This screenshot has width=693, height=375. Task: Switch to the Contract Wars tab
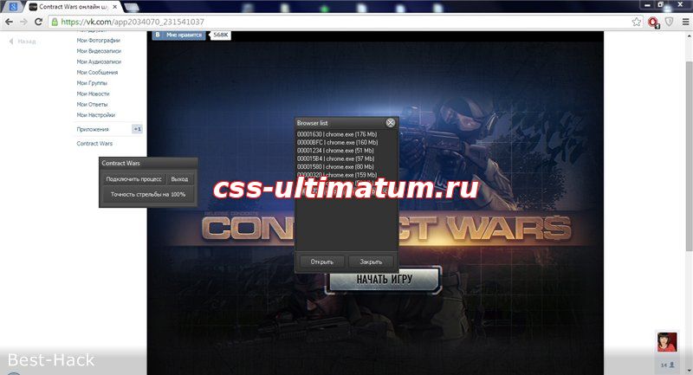[73, 7]
